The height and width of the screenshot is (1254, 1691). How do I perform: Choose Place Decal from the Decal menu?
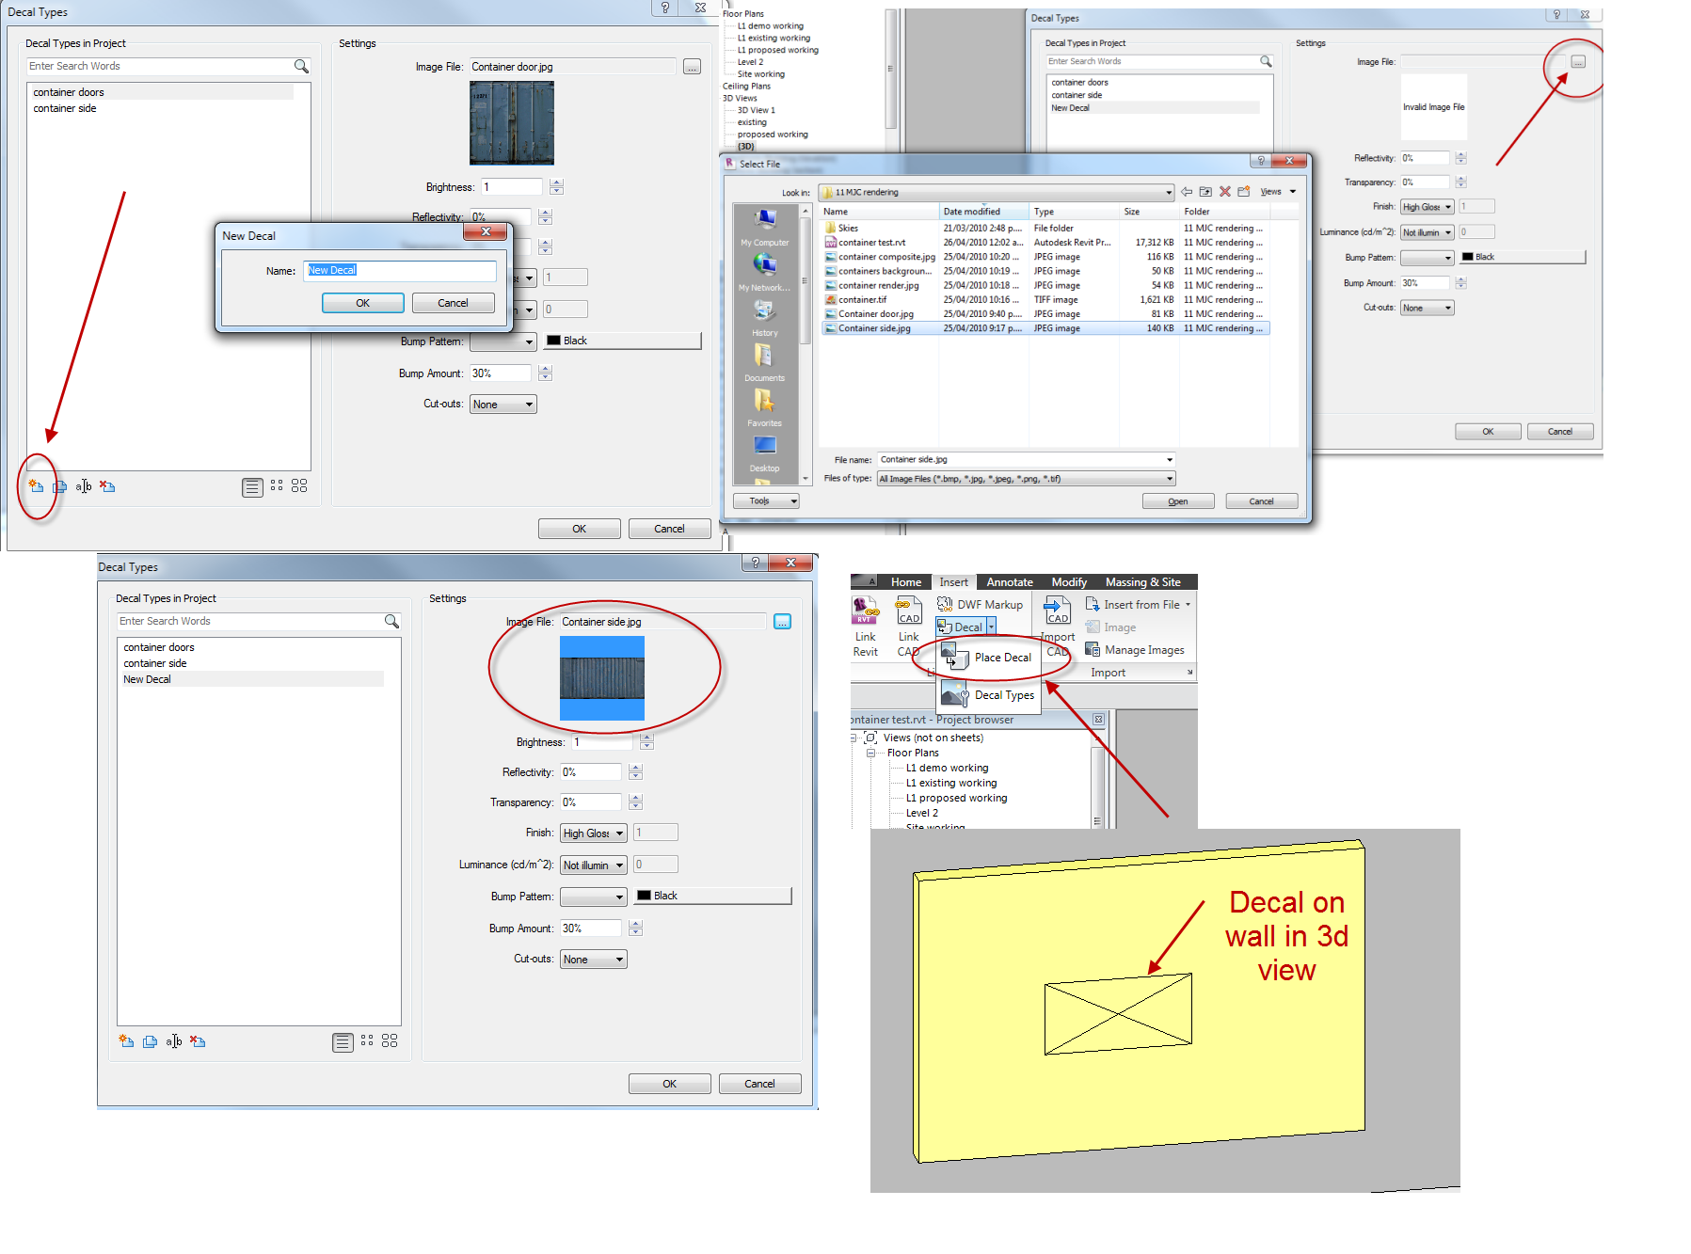point(987,658)
